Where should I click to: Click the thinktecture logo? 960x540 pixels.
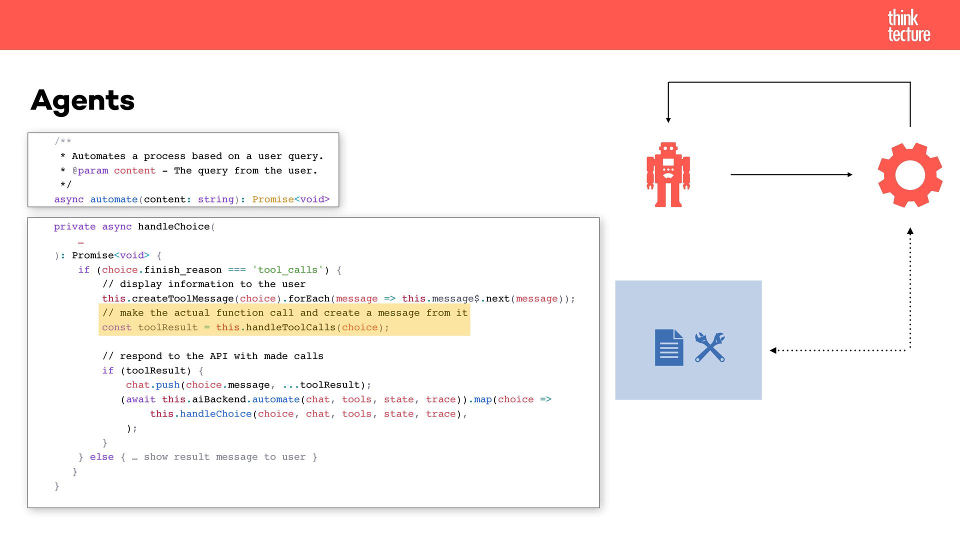(x=908, y=25)
